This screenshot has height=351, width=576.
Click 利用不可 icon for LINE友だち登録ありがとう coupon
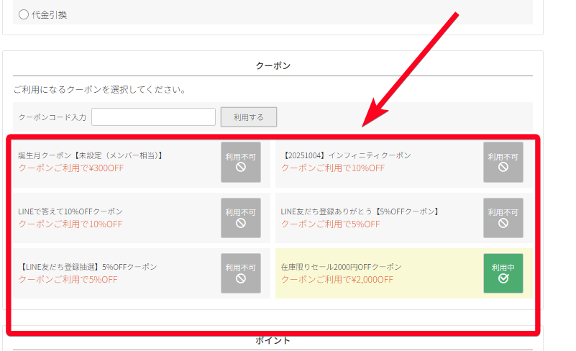click(503, 218)
